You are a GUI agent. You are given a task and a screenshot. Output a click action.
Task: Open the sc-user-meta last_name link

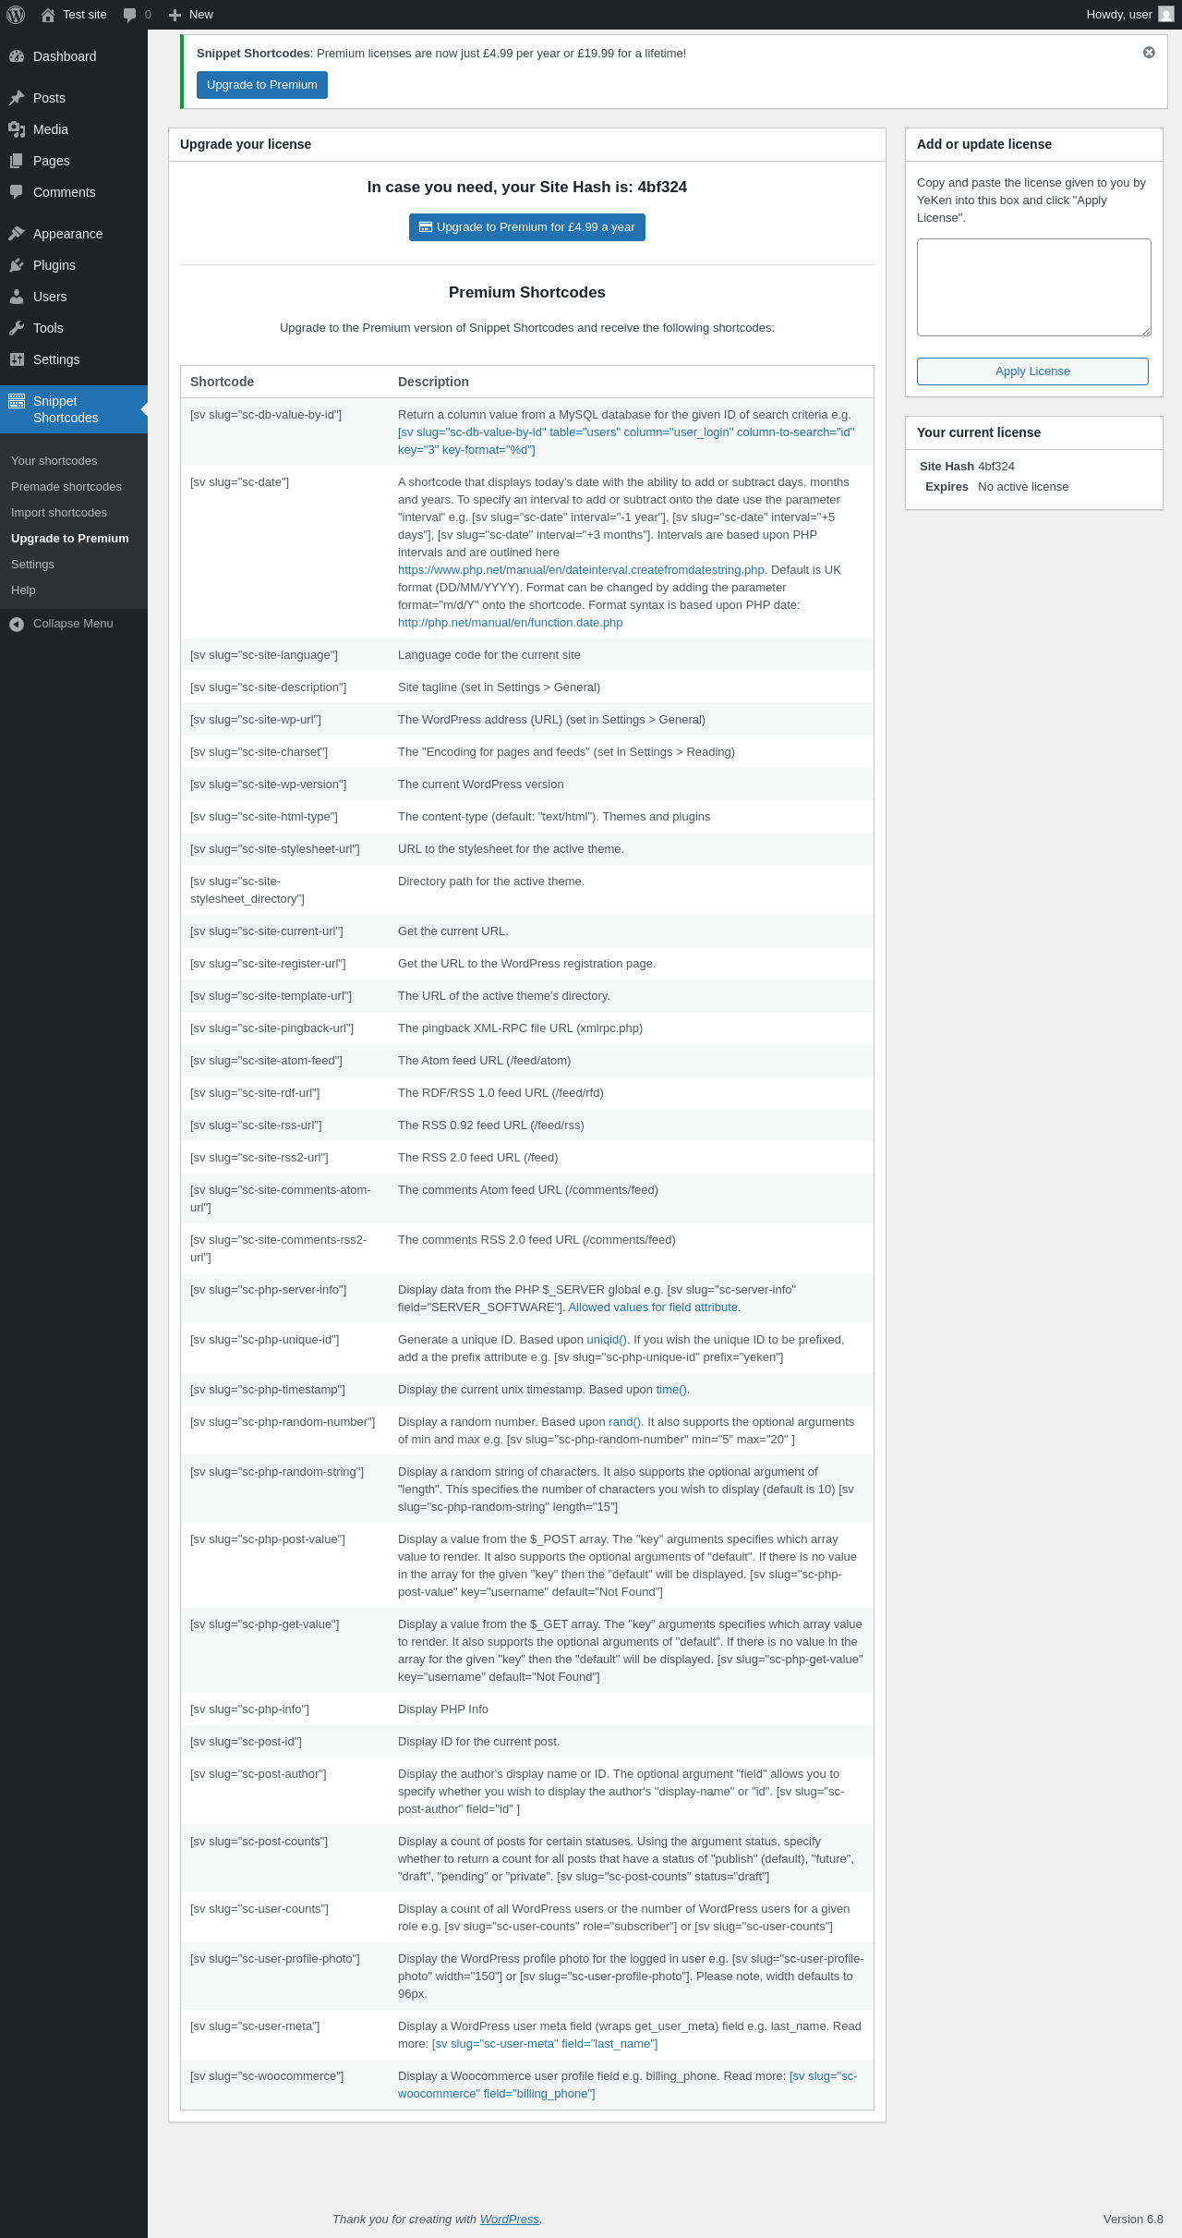click(545, 2044)
